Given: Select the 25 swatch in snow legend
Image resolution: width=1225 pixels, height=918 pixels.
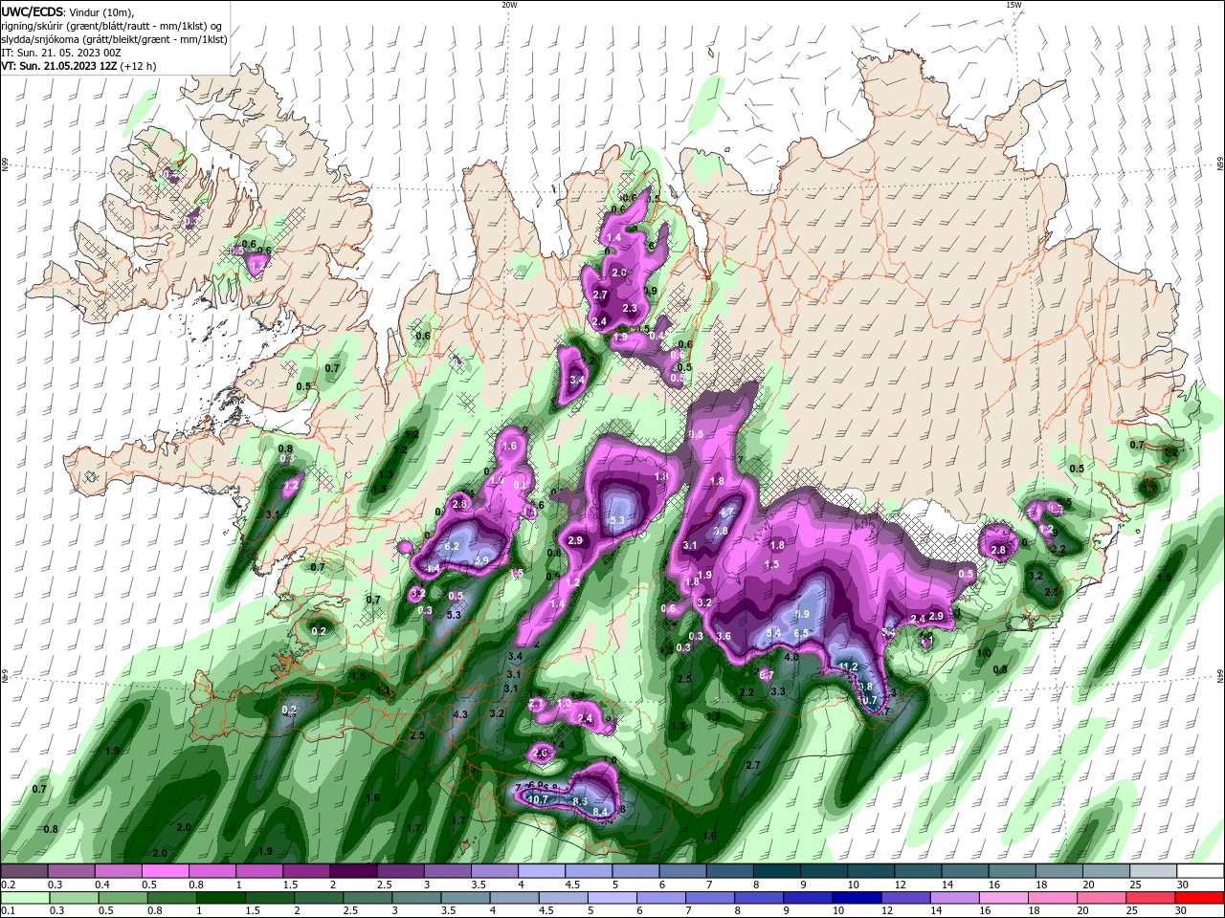Looking at the screenshot, I should (1153, 870).
